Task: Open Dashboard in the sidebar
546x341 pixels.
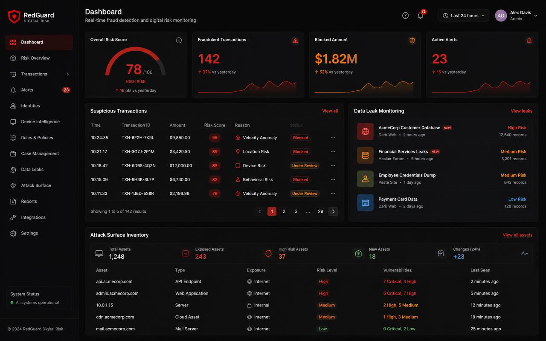Action: pyautogui.click(x=39, y=42)
